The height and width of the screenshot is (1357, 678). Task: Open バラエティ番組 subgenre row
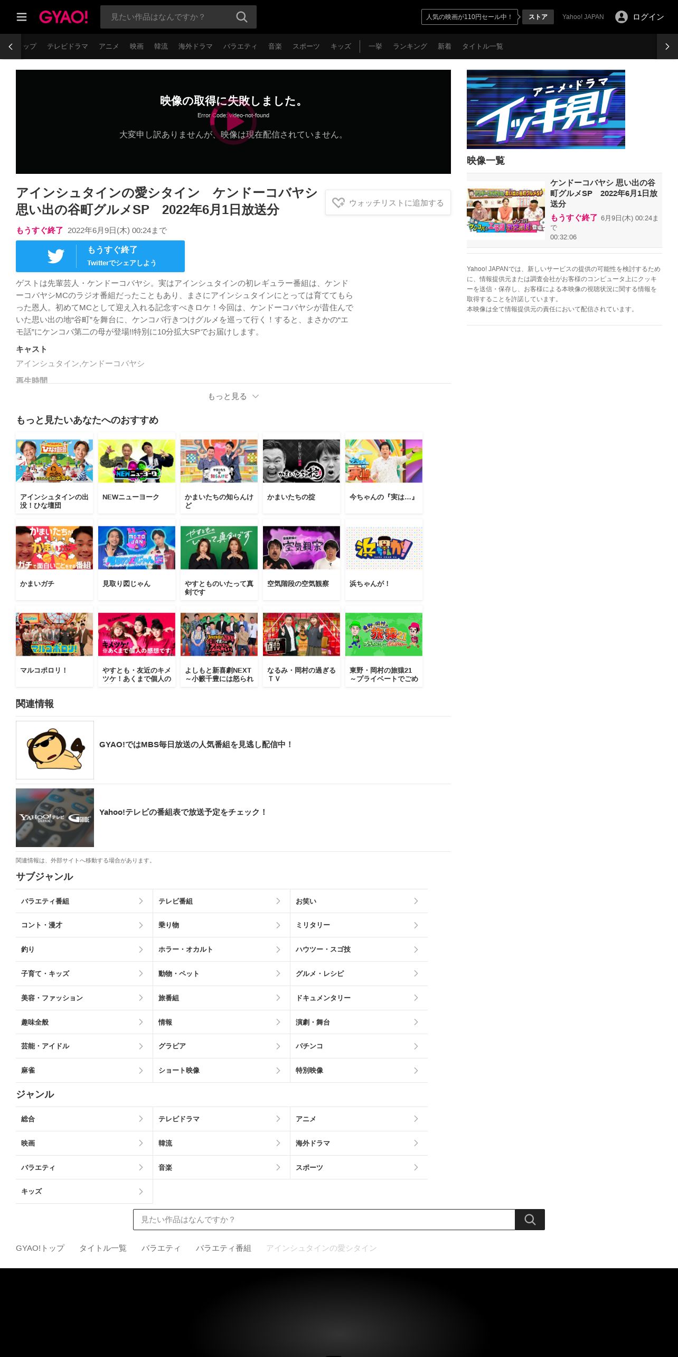(x=84, y=901)
